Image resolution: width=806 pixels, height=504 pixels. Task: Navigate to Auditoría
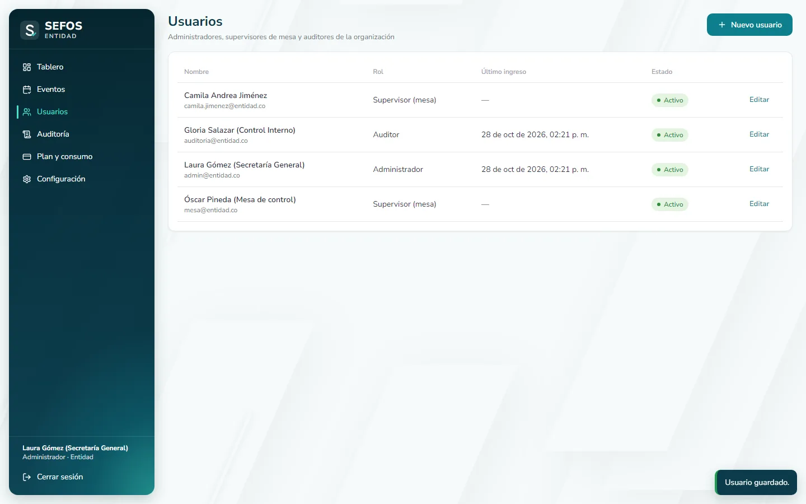[82, 134]
